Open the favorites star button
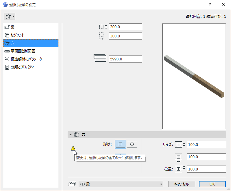Image resolution: width=231 pixels, height=191 pixels. [9, 16]
